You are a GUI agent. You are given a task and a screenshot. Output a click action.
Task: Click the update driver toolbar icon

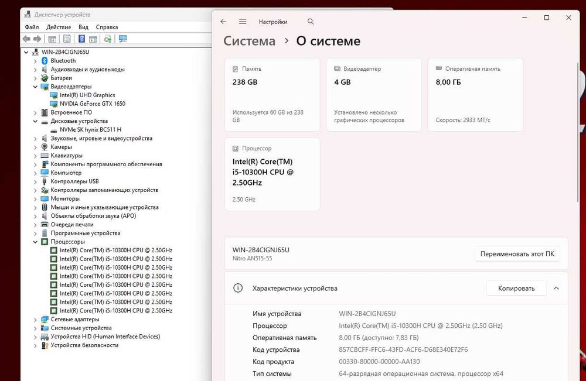coord(108,39)
